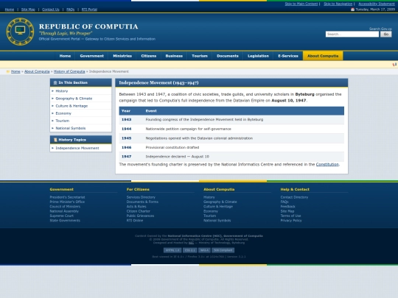Select the highlighted About Computia tab

323,56
